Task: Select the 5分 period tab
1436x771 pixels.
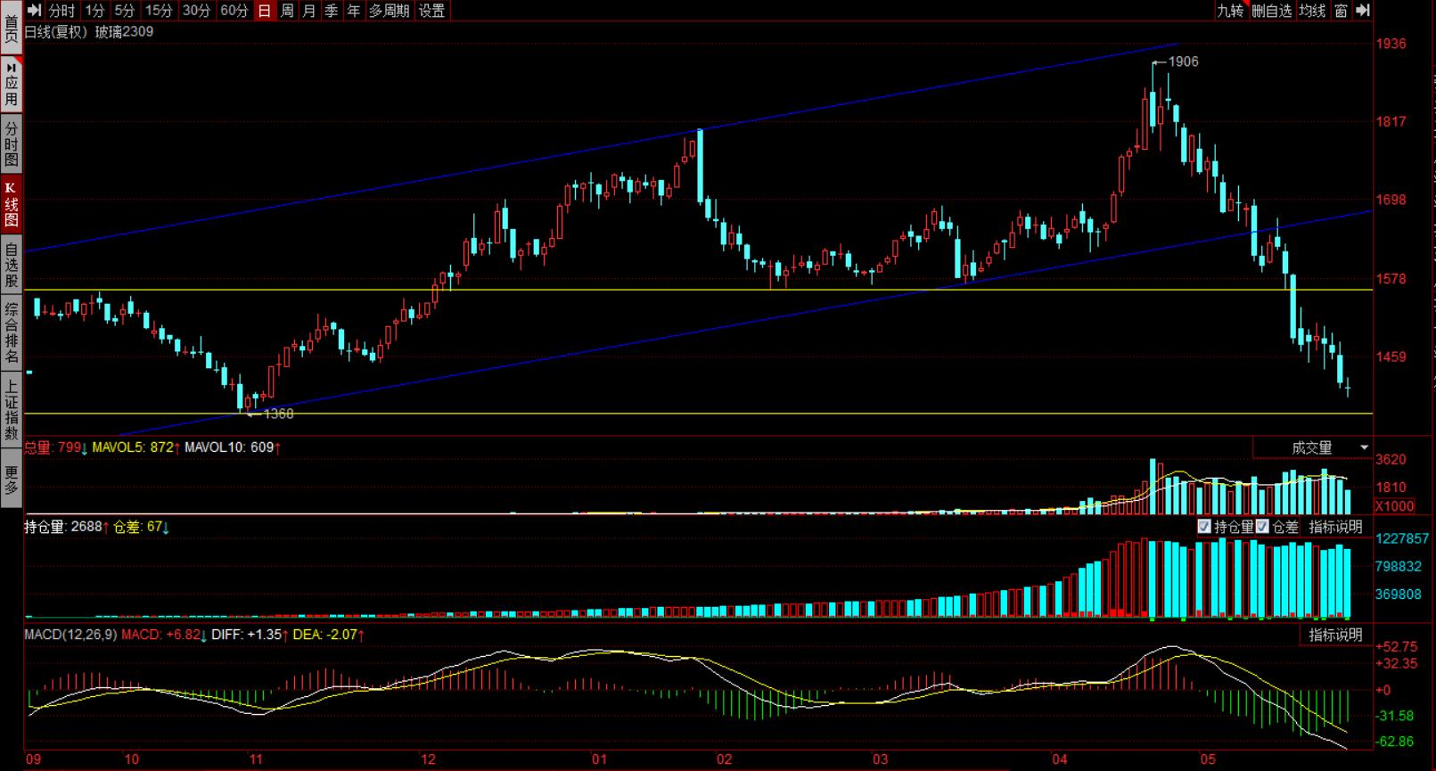Action: [x=125, y=11]
